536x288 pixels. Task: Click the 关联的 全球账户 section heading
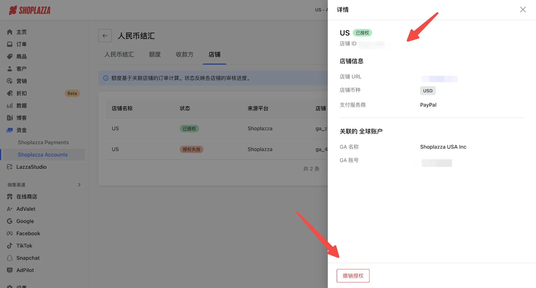[x=361, y=131]
